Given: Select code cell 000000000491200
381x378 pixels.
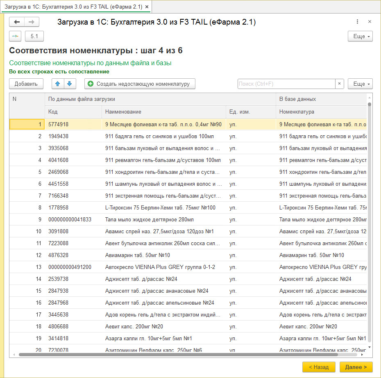Looking at the screenshot, I should coord(73,267).
